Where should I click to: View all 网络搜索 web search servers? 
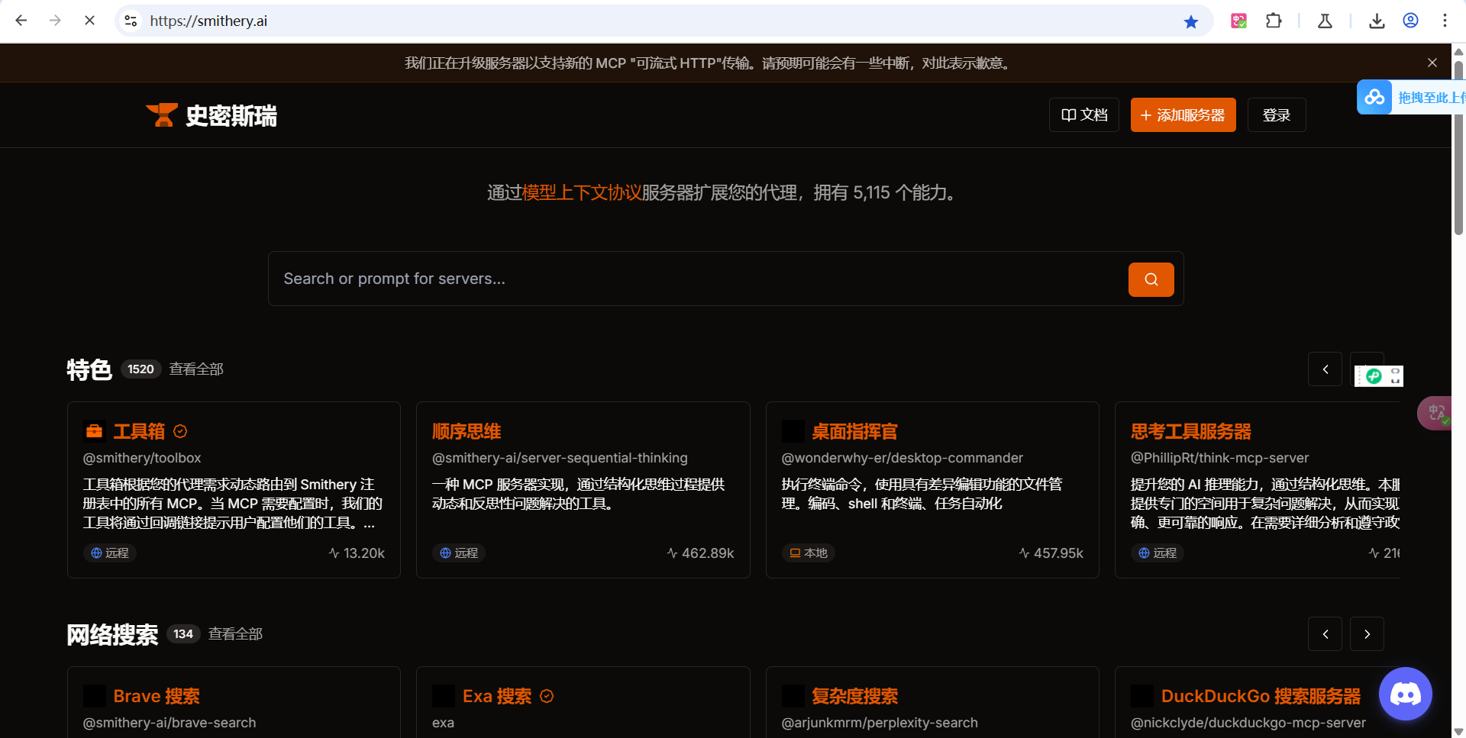[x=235, y=634]
